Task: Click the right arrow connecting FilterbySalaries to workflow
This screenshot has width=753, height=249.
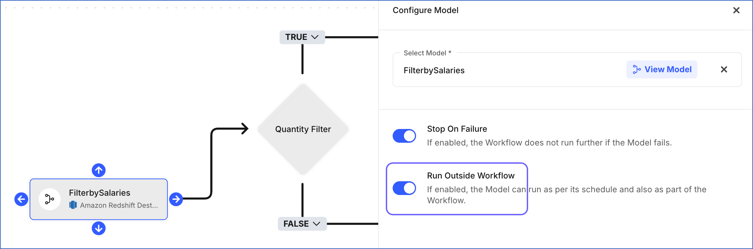Action: [x=176, y=199]
